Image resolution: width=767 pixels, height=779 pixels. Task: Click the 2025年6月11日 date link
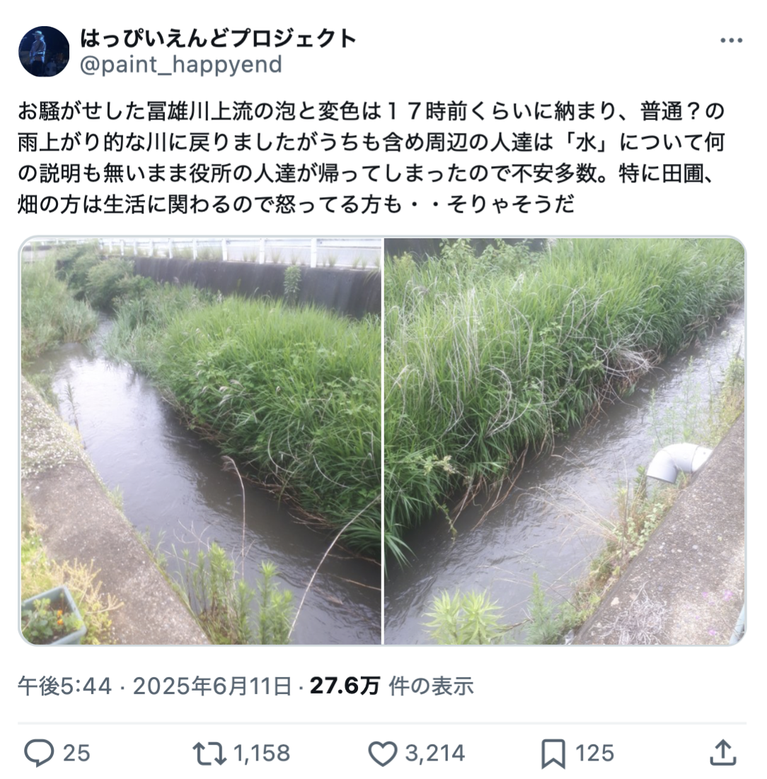click(x=212, y=686)
